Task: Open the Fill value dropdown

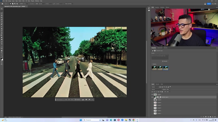Action: 169,92
